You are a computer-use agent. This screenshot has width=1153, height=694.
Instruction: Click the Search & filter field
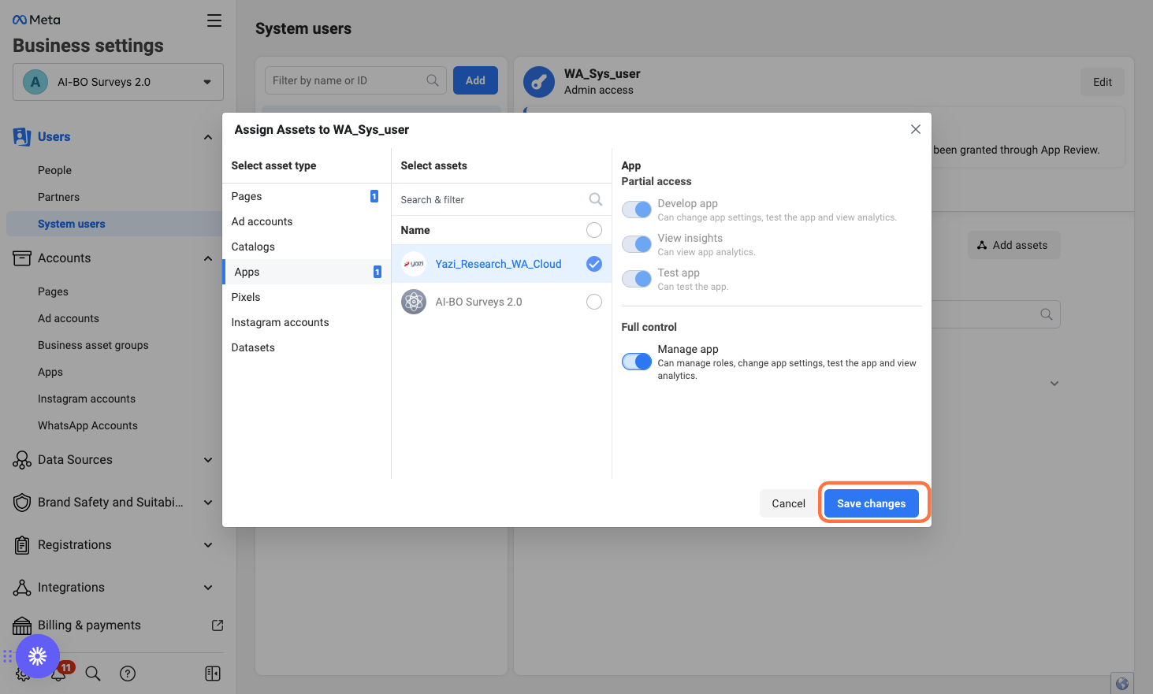tap(501, 199)
